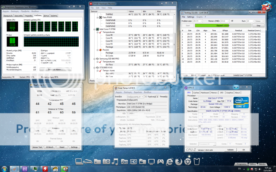Screen dimensions: 276x172
Task: Open Google Chrome from the dock
Action: click(x=187, y=162)
